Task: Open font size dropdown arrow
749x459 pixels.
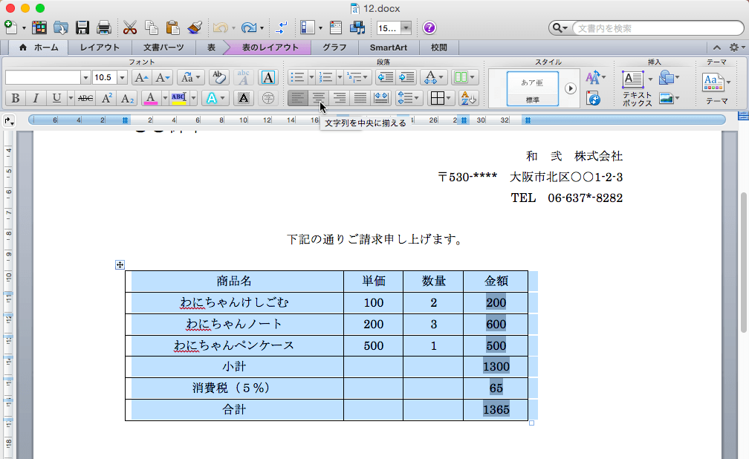Action: (122, 77)
